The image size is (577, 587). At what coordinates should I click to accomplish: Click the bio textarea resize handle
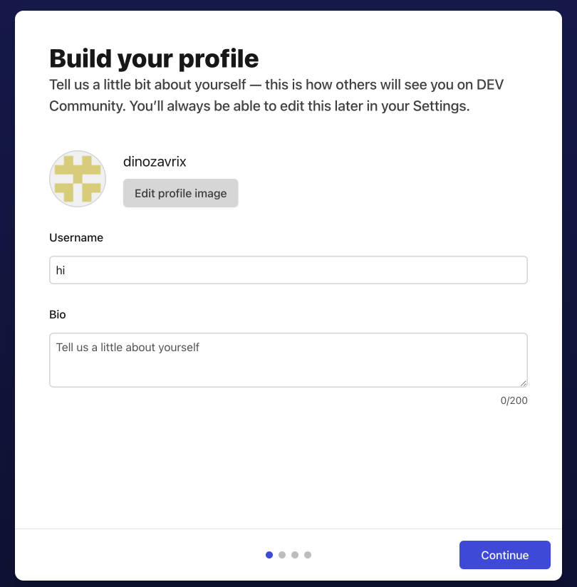(x=524, y=385)
